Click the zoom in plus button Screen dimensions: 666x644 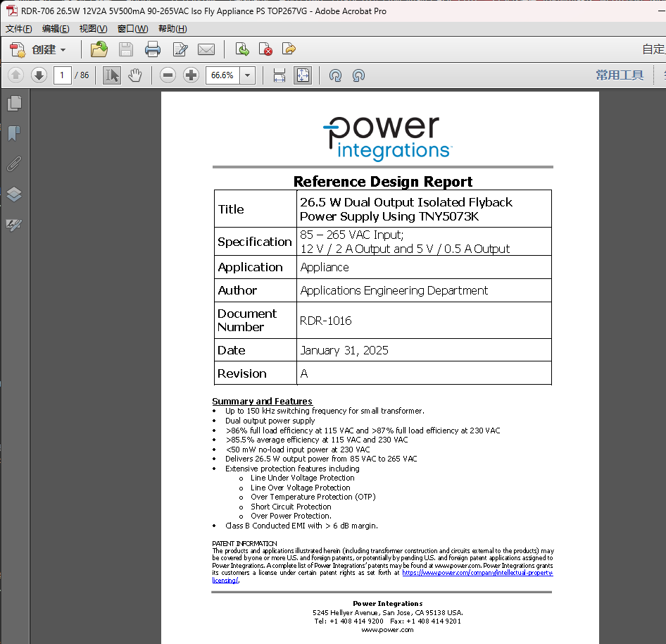pyautogui.click(x=191, y=75)
